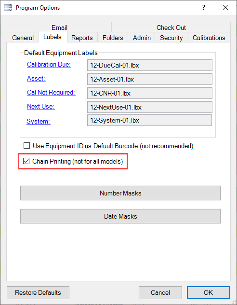This screenshot has height=305, width=237.
Task: Click the System label link
Action: (x=39, y=121)
